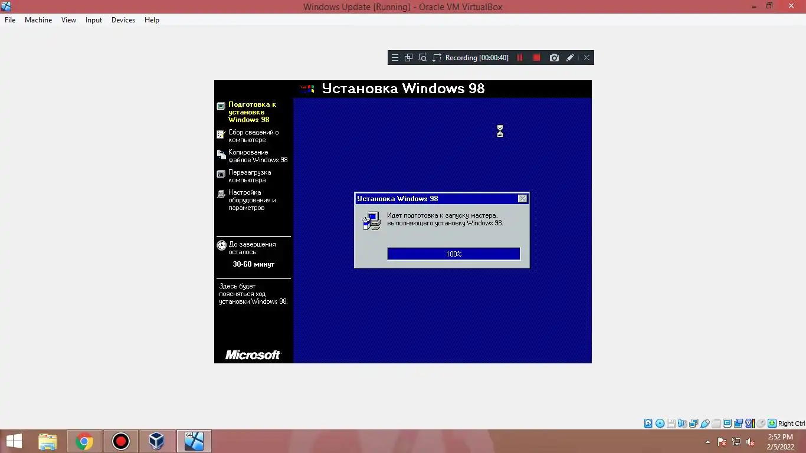806x453 pixels.
Task: Open the Machine menu
Action: 38,20
